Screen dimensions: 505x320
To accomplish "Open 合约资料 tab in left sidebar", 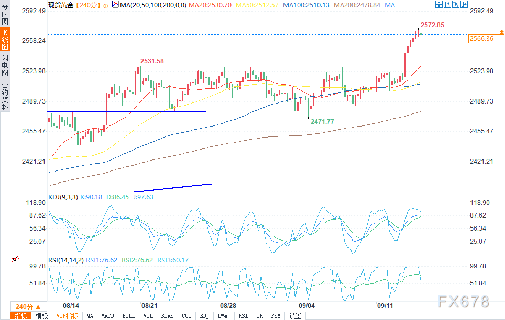I will 5,96.
